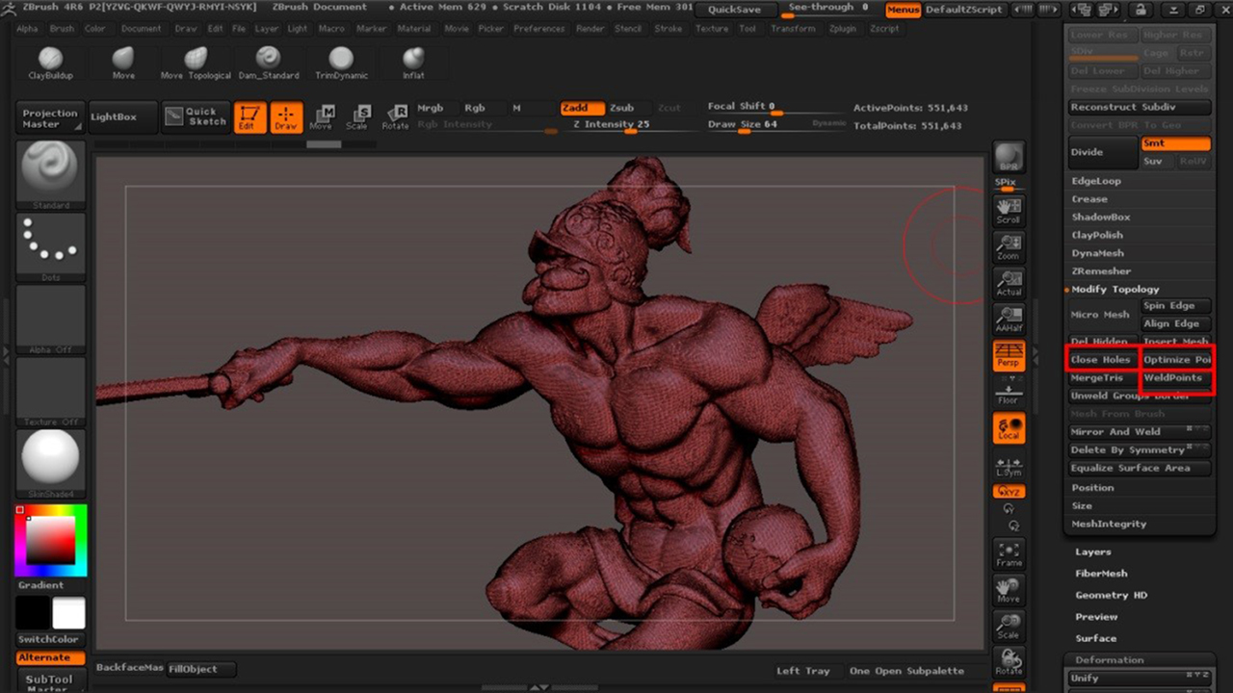1233x693 pixels.
Task: Toggle the Smt smoothing option
Action: point(1175,143)
